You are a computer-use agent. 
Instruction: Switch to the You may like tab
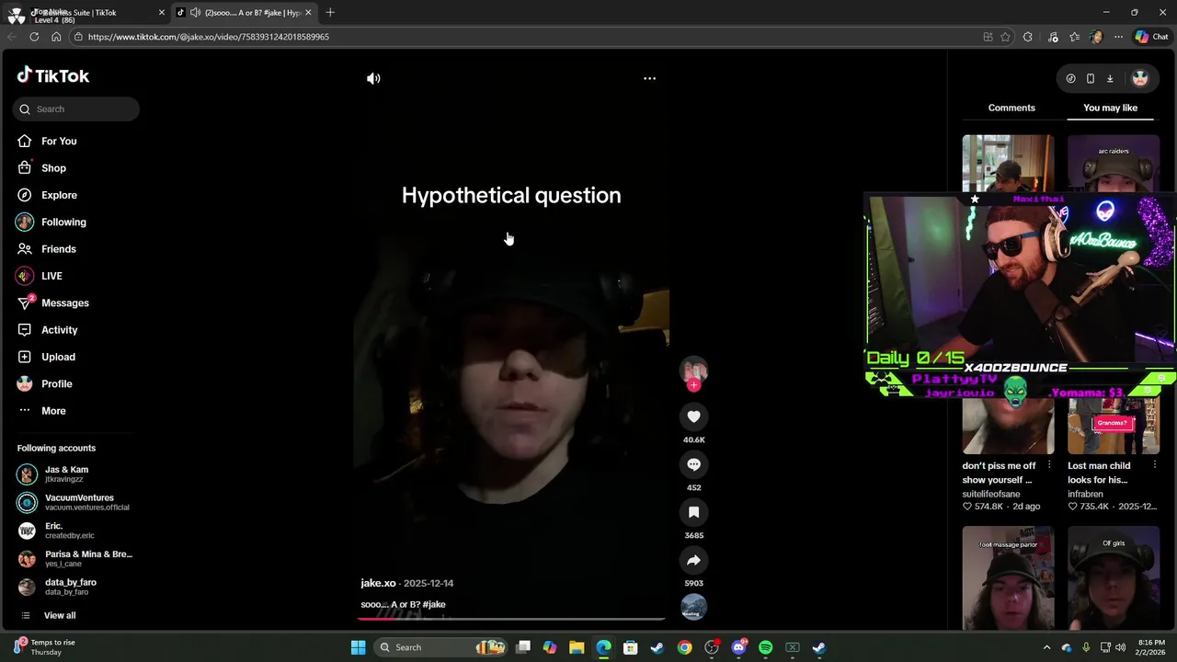[x=1110, y=108]
